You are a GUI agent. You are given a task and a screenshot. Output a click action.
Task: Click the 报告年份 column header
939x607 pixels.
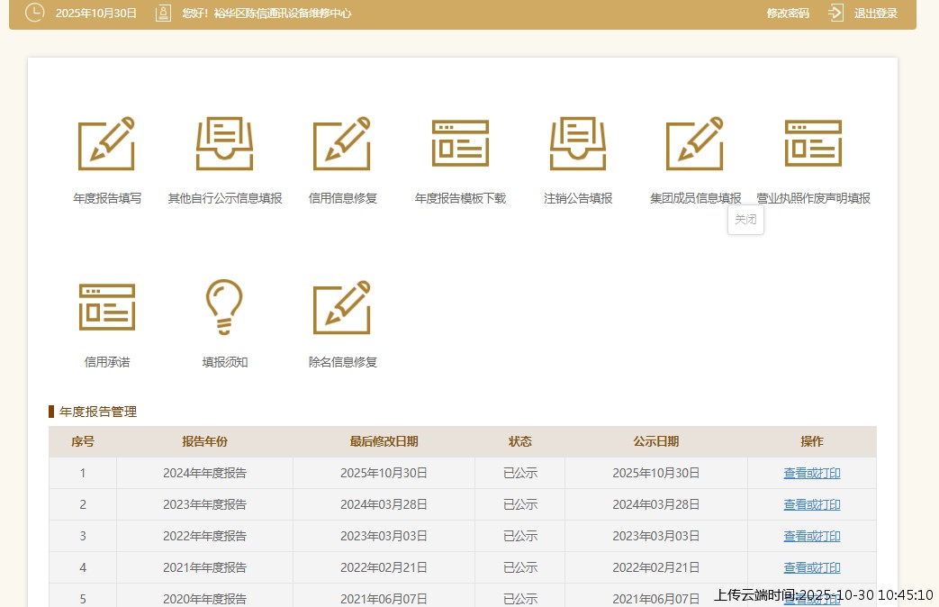204,441
